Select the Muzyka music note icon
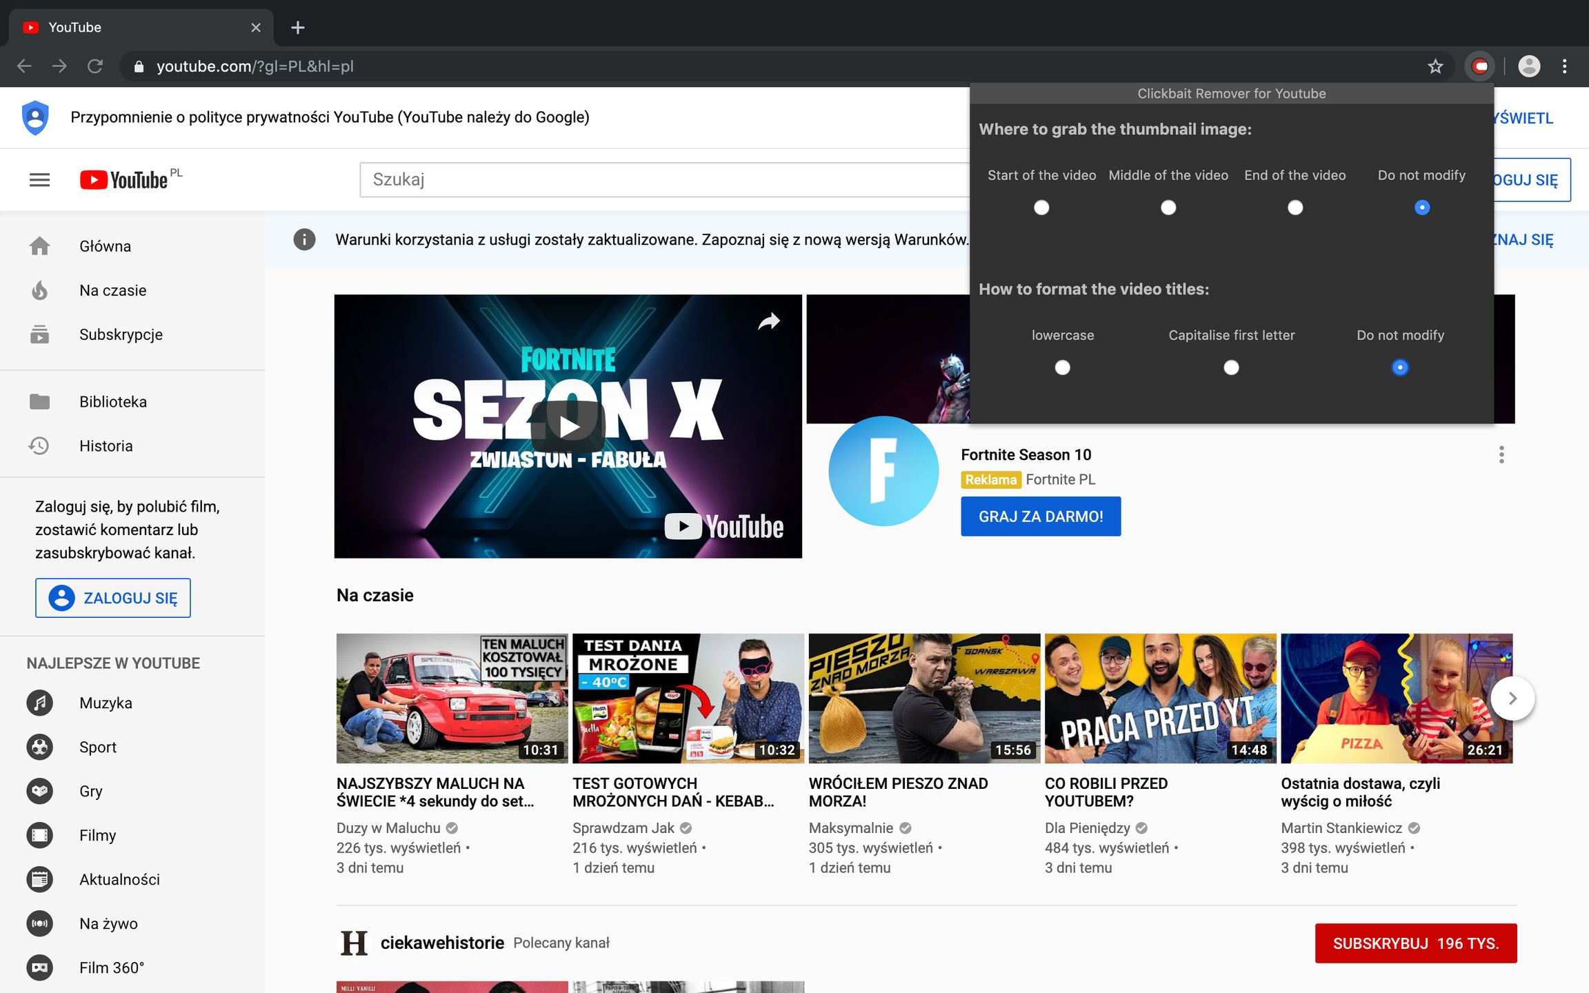 click(x=39, y=703)
